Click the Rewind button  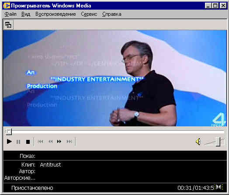coord(50,142)
